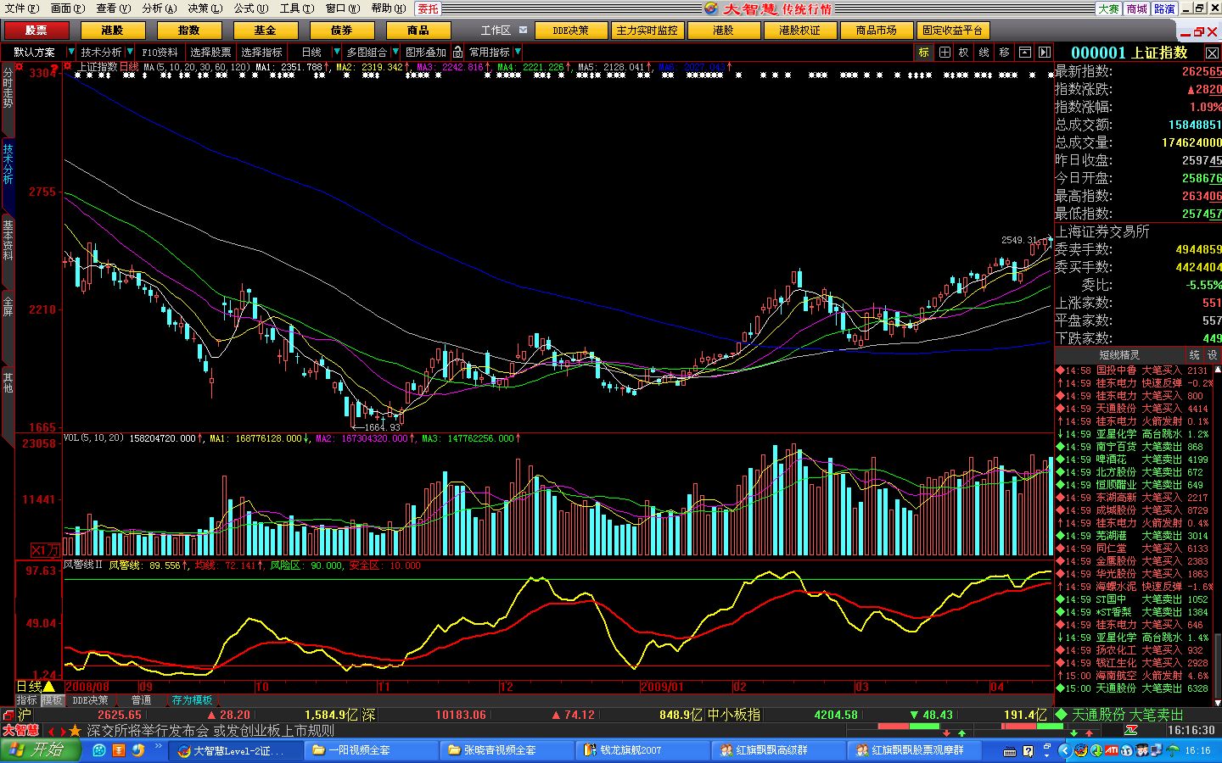Open the Windows 开始 start menu
Viewport: 1222px width, 763px height.
coord(41,750)
